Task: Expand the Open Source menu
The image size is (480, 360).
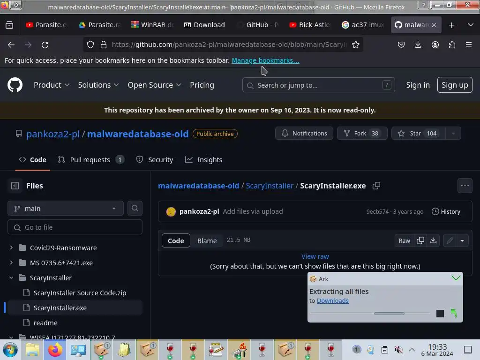Action: click(x=155, y=85)
